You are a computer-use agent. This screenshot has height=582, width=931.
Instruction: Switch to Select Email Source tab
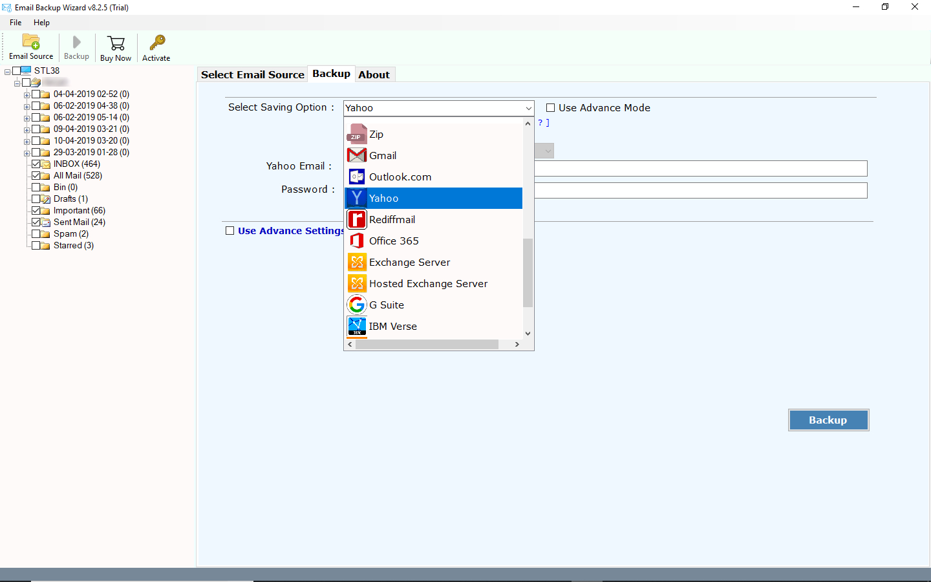coord(252,74)
